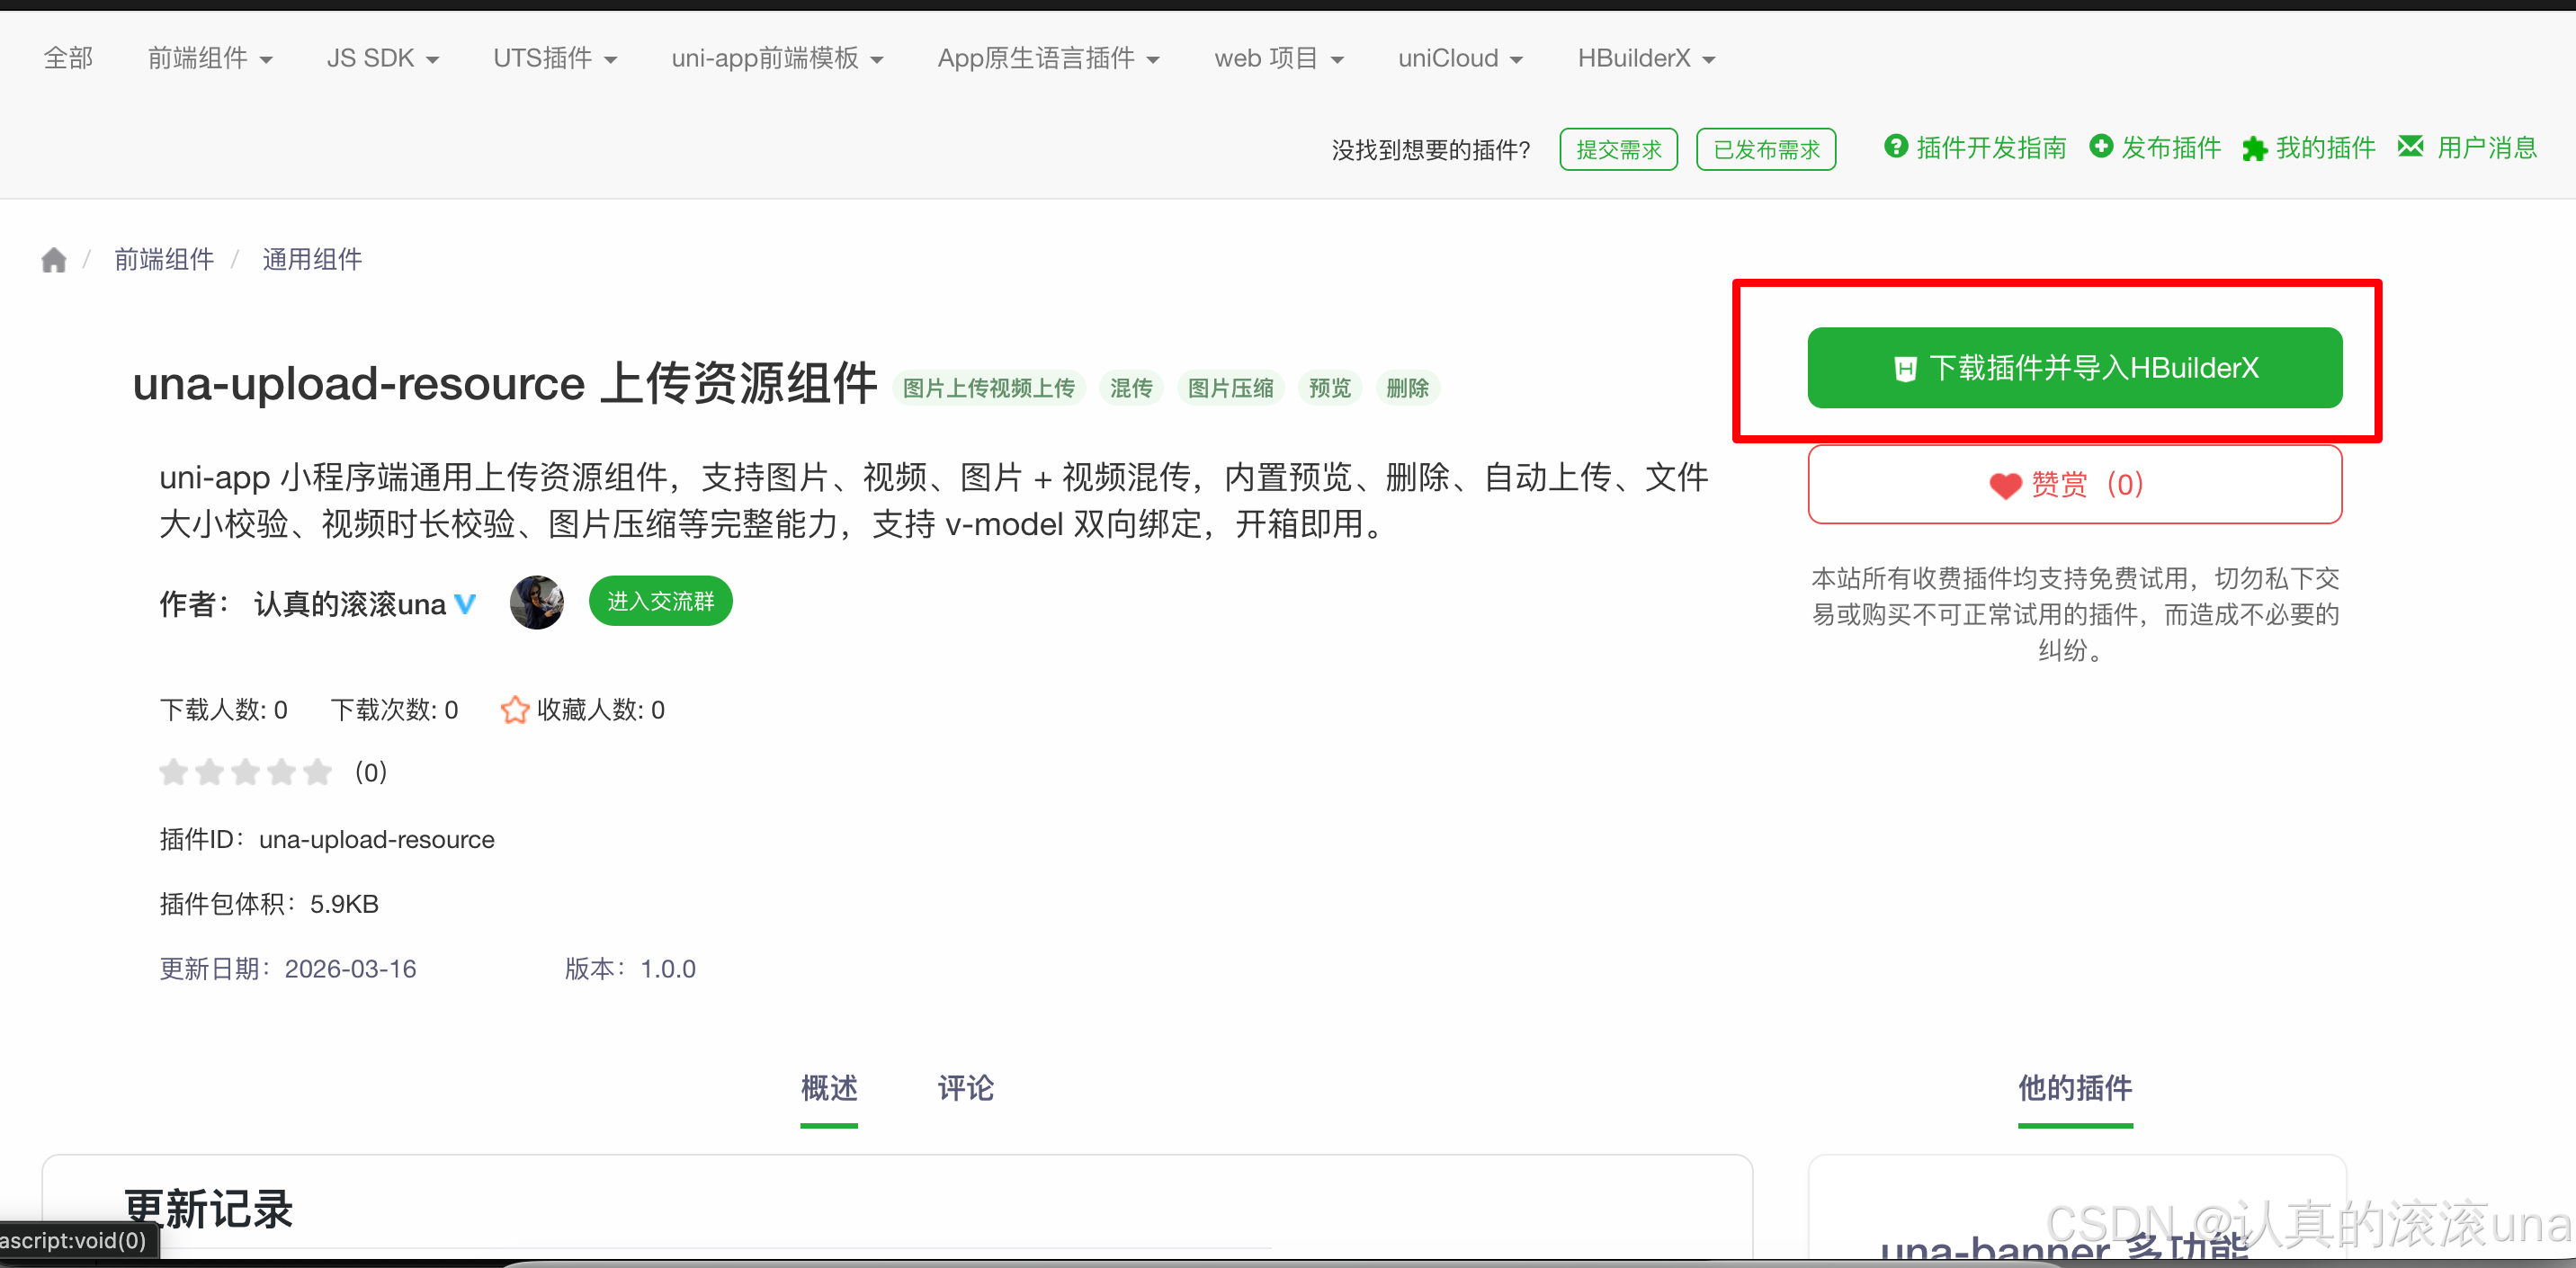Click the 下载次数: 0 text

pos(394,710)
